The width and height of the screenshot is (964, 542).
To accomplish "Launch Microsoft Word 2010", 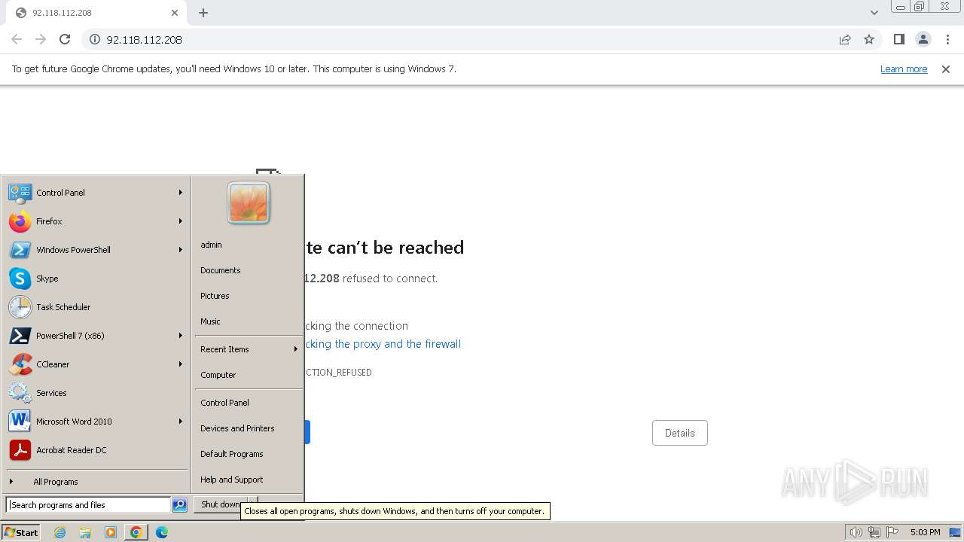I will 96,422.
